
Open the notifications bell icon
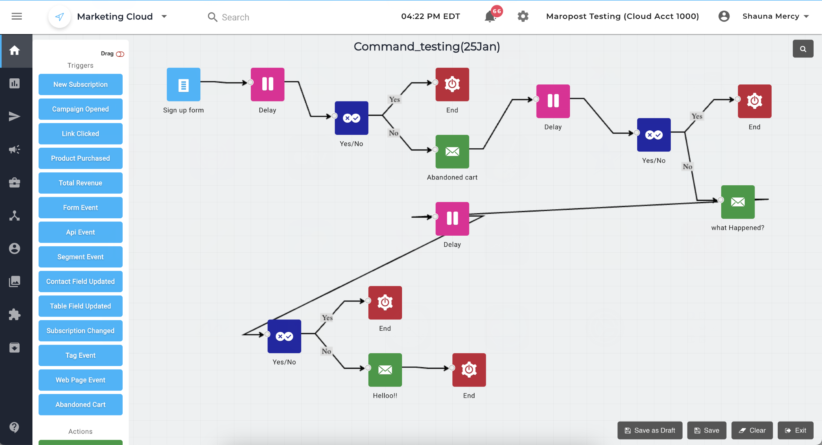pyautogui.click(x=490, y=16)
